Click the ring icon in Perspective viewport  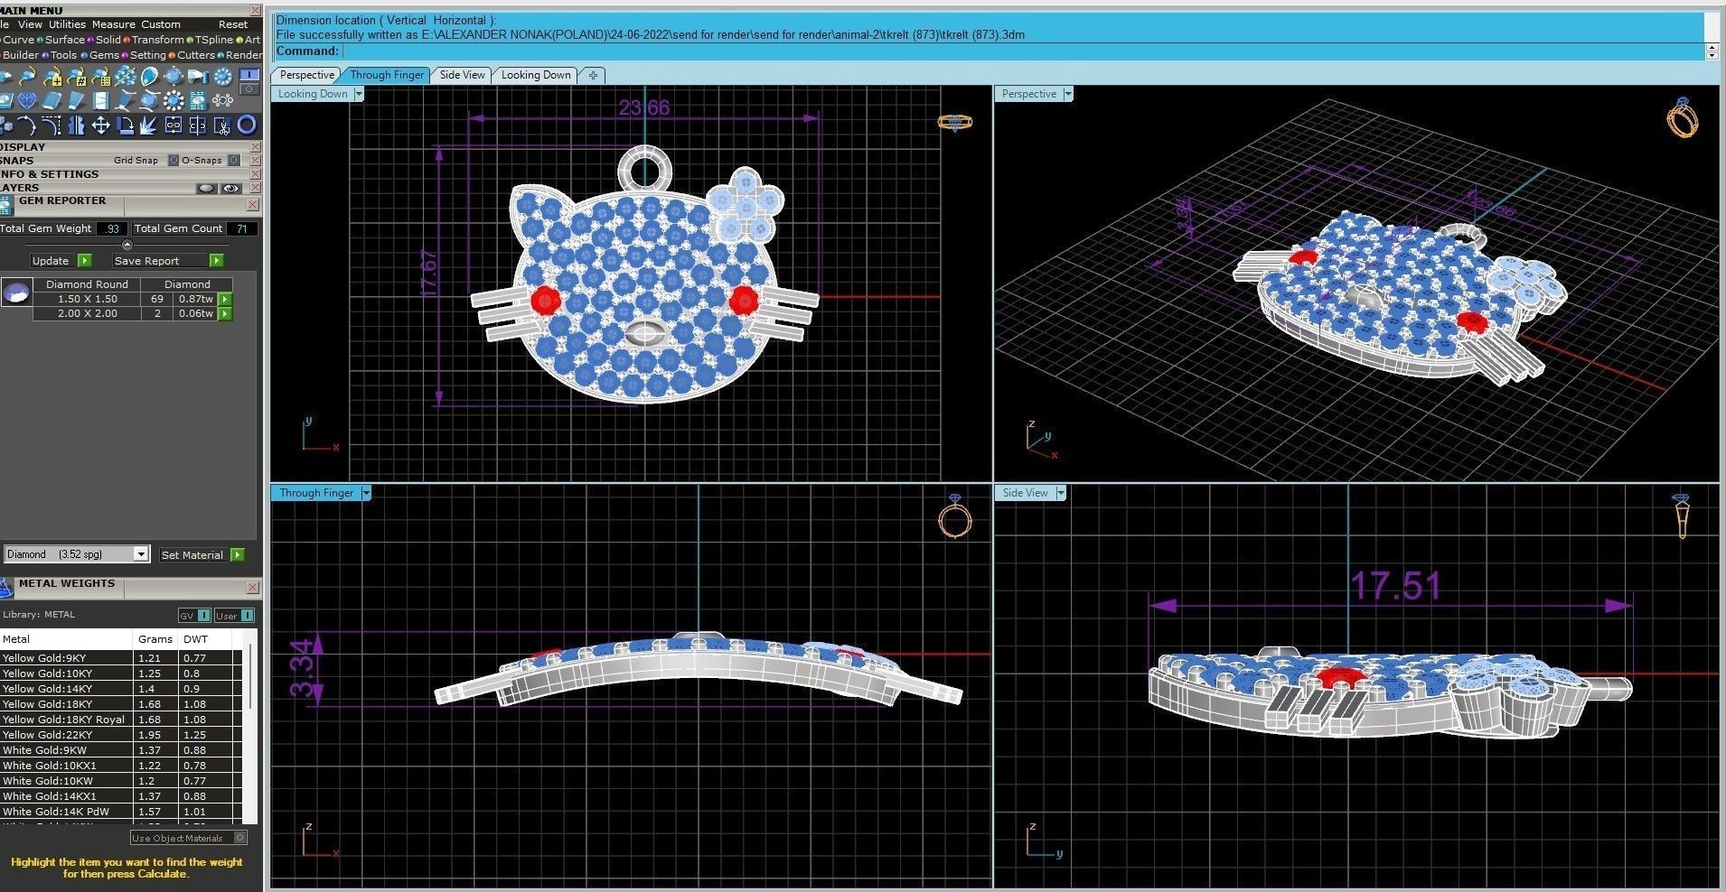(1683, 118)
